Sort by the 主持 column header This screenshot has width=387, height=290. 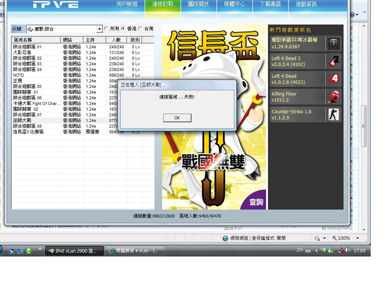coord(94,40)
